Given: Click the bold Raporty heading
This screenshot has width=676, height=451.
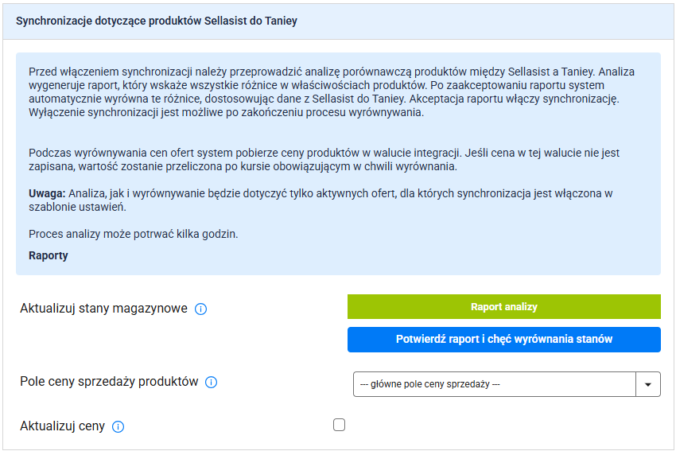Looking at the screenshot, I should click(x=49, y=256).
